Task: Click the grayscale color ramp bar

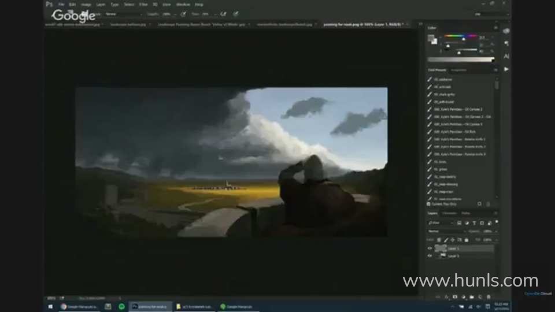Action: (x=461, y=60)
